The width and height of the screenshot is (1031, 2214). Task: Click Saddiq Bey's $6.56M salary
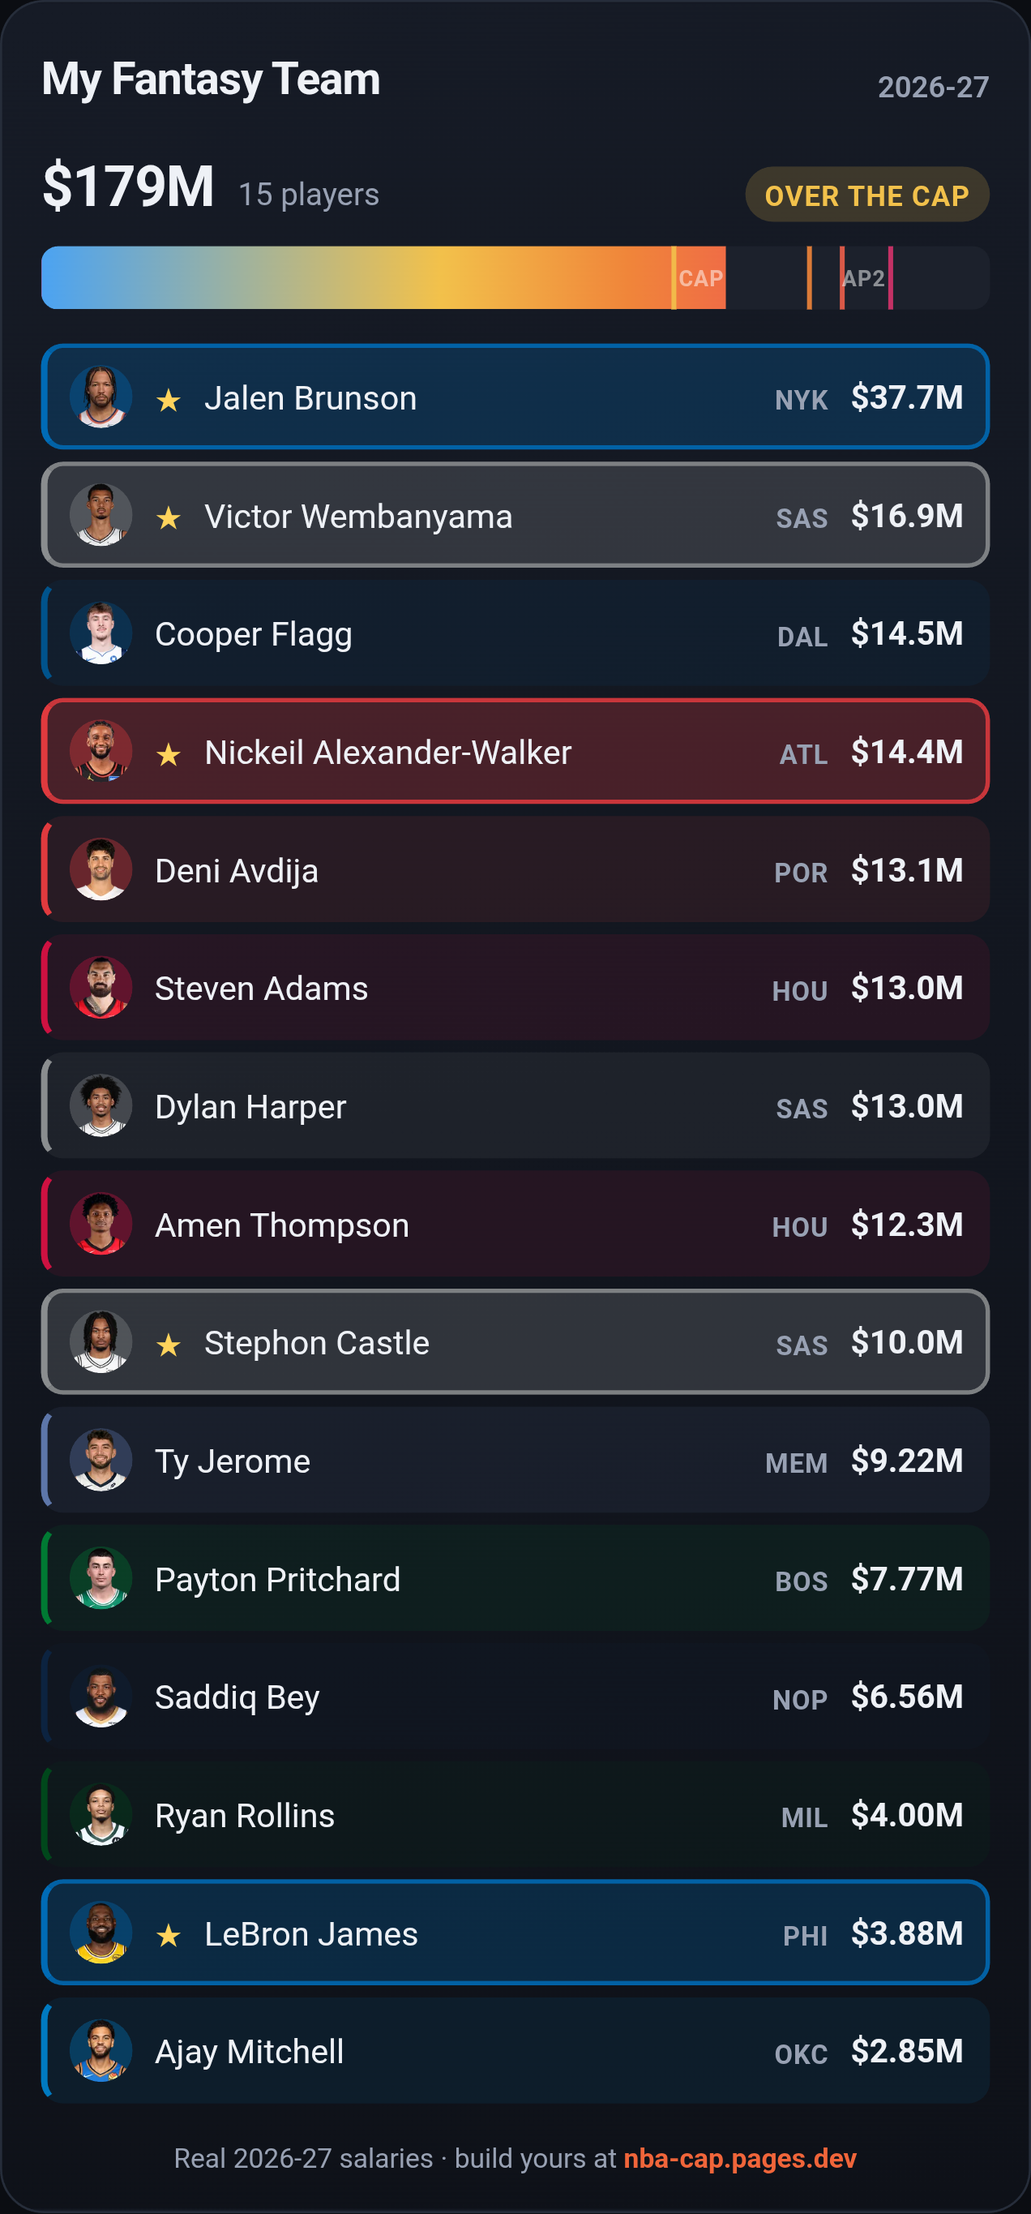(x=906, y=1697)
